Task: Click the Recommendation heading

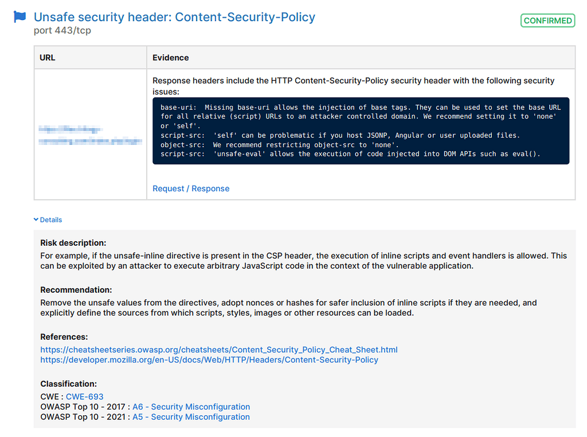Action: (x=76, y=290)
